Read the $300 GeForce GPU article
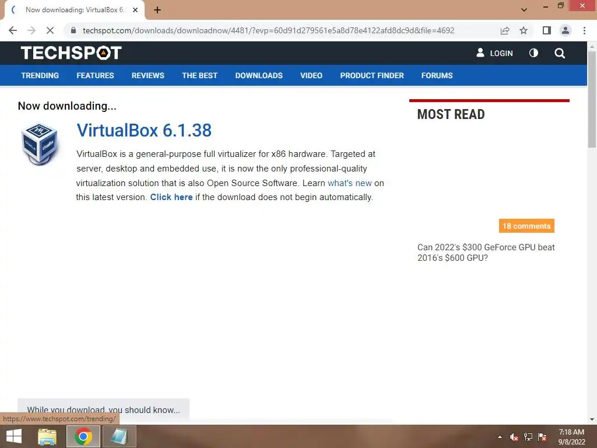 point(486,253)
